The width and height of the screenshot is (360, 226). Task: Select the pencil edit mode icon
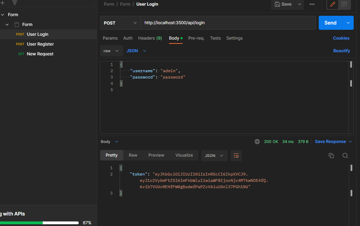(x=333, y=4)
